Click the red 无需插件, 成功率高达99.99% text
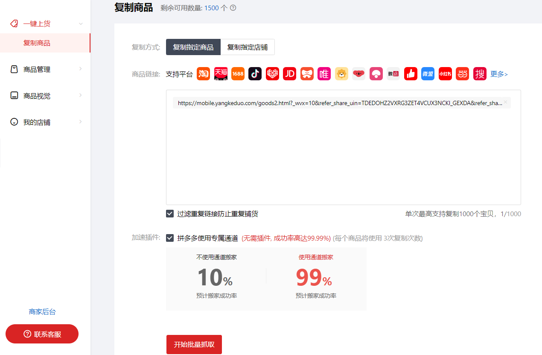542x355 pixels. (x=286, y=238)
